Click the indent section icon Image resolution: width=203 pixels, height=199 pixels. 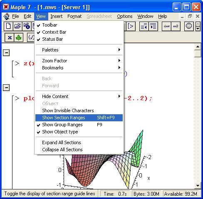(x=153, y=26)
